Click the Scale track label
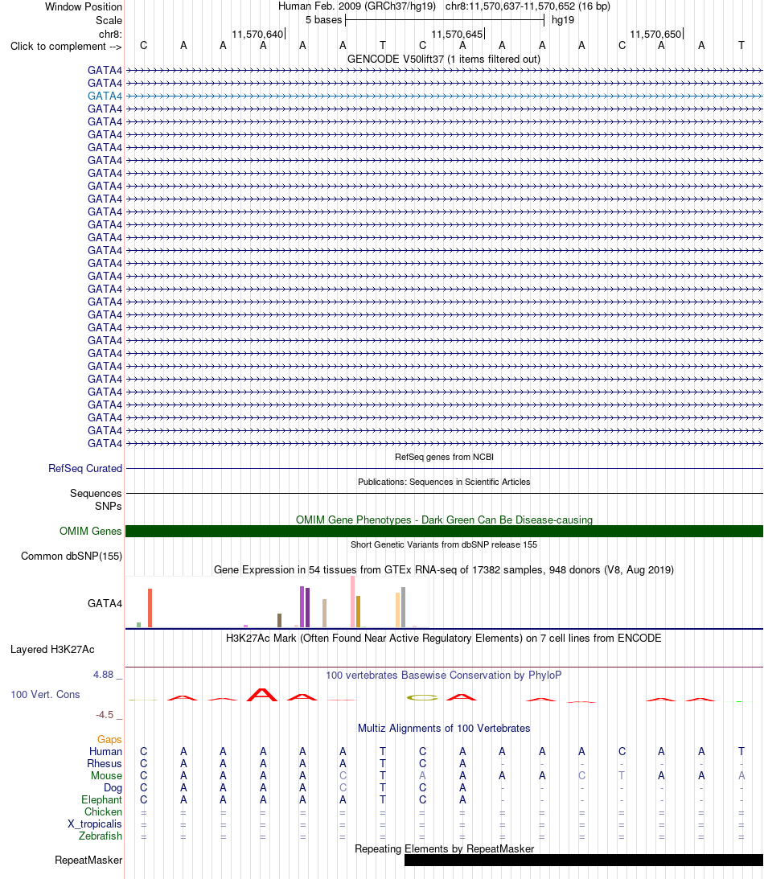The height and width of the screenshot is (879, 764). (109, 20)
